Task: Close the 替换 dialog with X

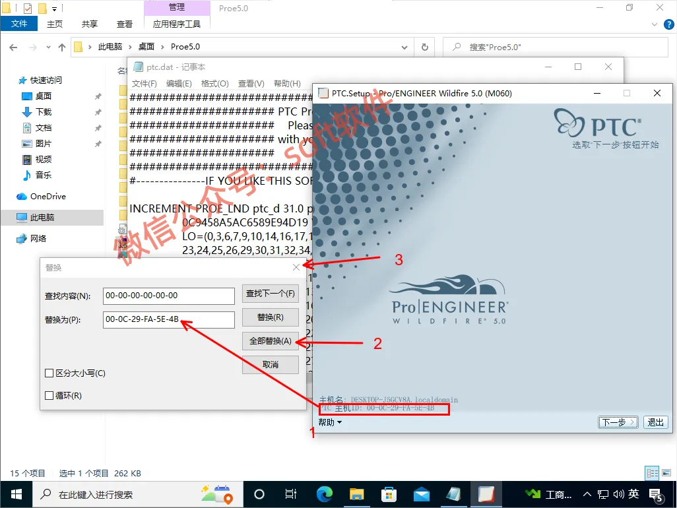Action: click(x=296, y=267)
